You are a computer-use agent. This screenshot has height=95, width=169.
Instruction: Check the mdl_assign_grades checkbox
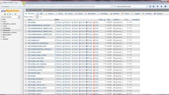26,52
